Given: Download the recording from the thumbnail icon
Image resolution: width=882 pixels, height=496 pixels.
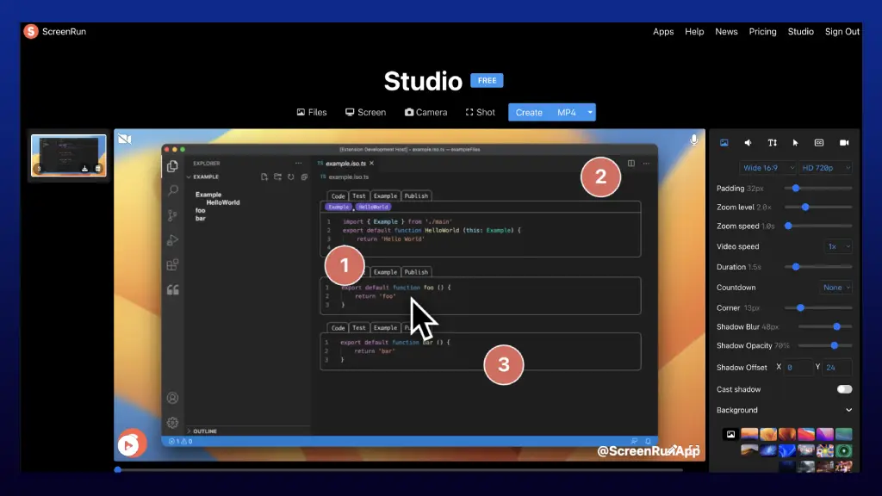Looking at the screenshot, I should click(85, 168).
